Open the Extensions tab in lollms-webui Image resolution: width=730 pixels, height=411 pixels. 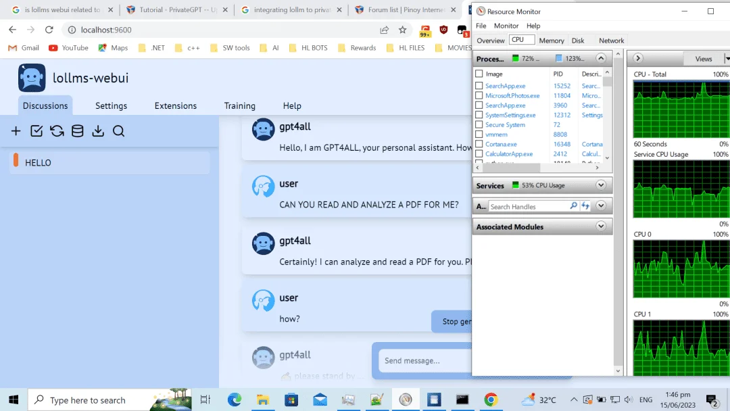point(176,105)
